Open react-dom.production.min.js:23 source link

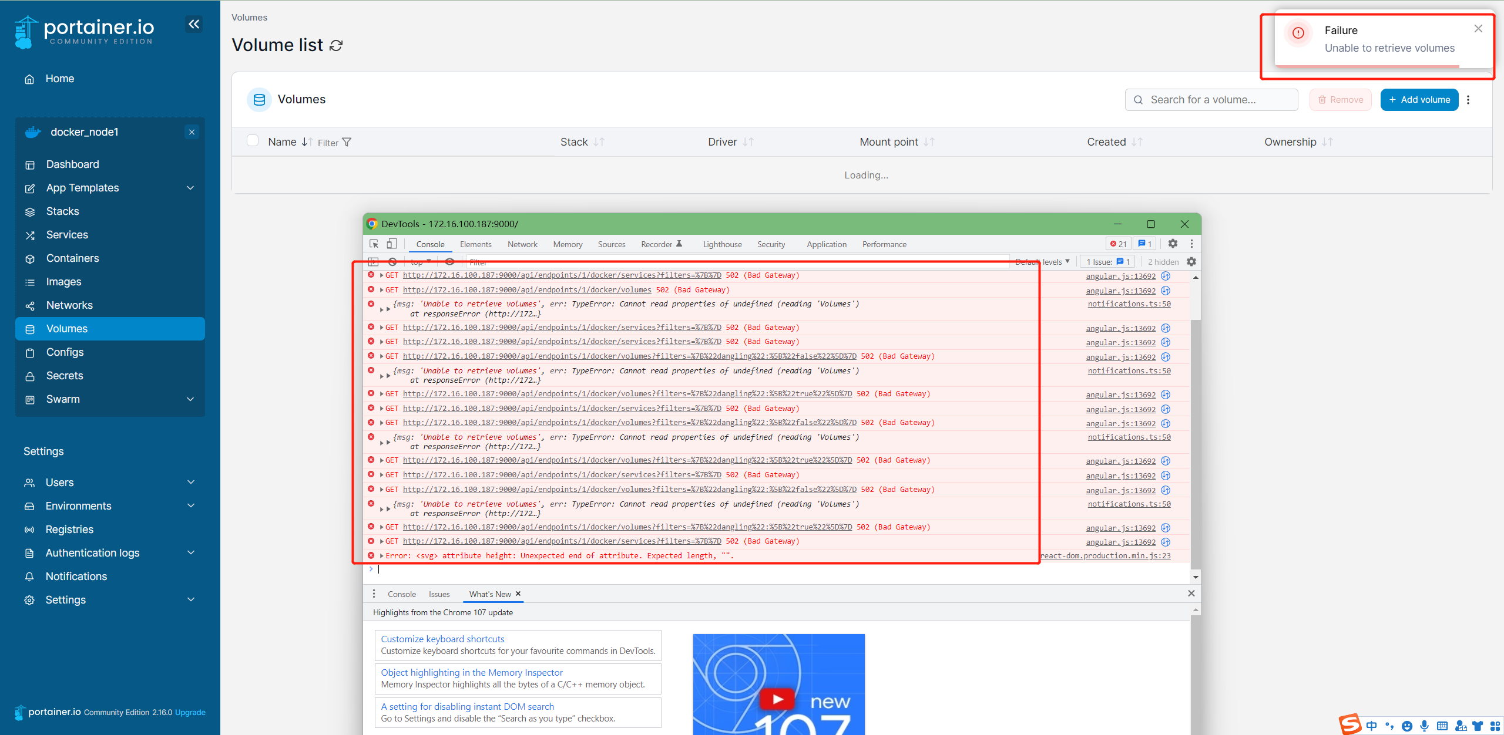pos(1105,556)
